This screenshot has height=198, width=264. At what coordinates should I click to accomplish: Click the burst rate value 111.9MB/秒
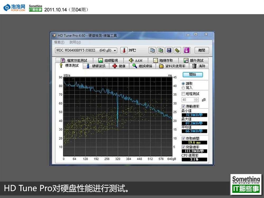194,151
